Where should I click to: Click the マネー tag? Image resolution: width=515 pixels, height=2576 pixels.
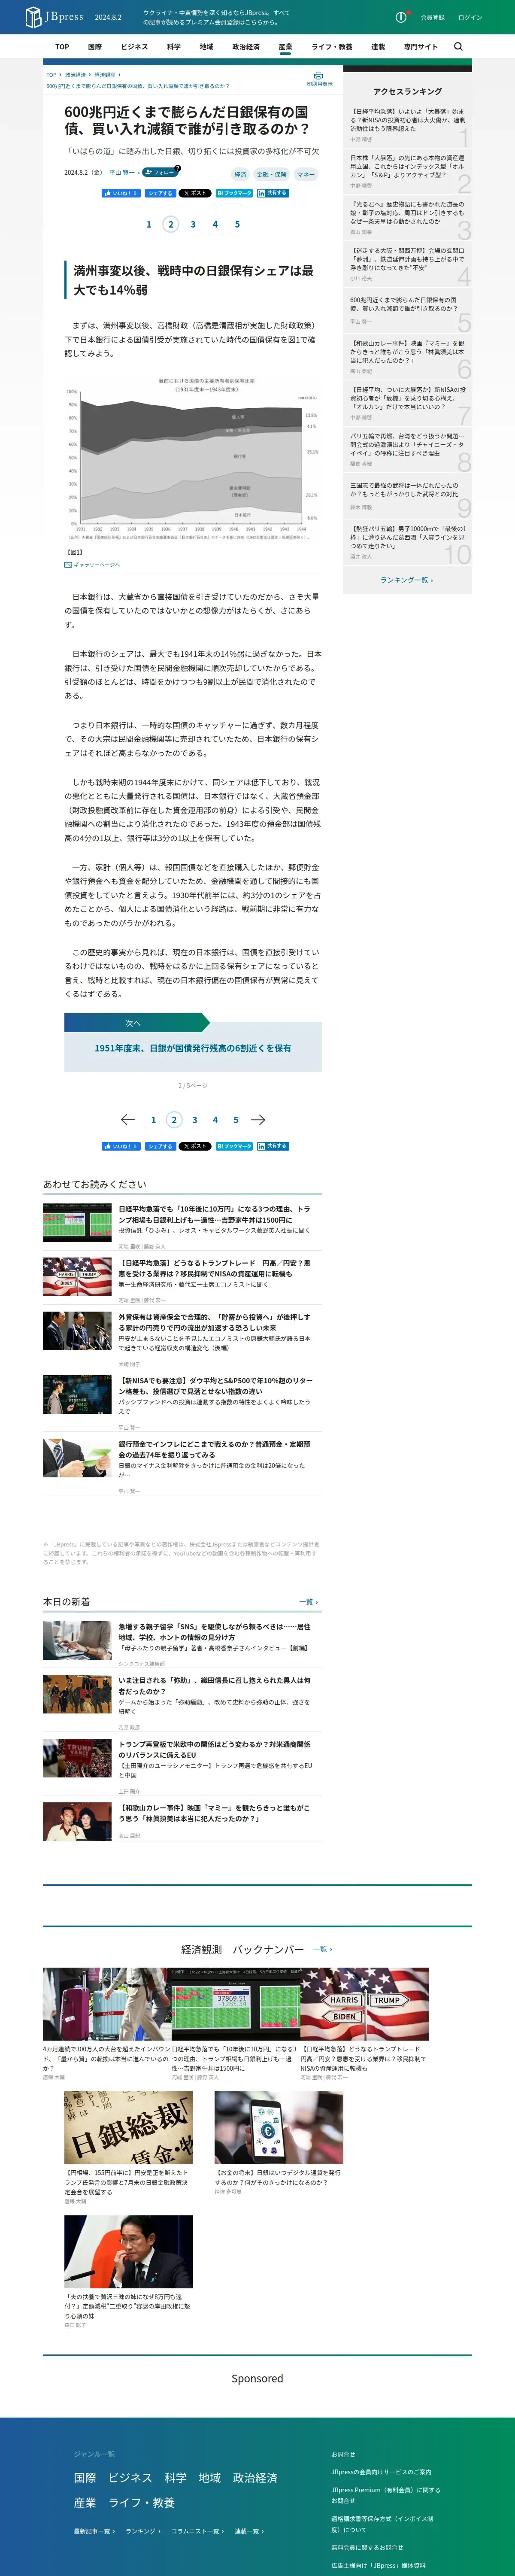pyautogui.click(x=306, y=174)
